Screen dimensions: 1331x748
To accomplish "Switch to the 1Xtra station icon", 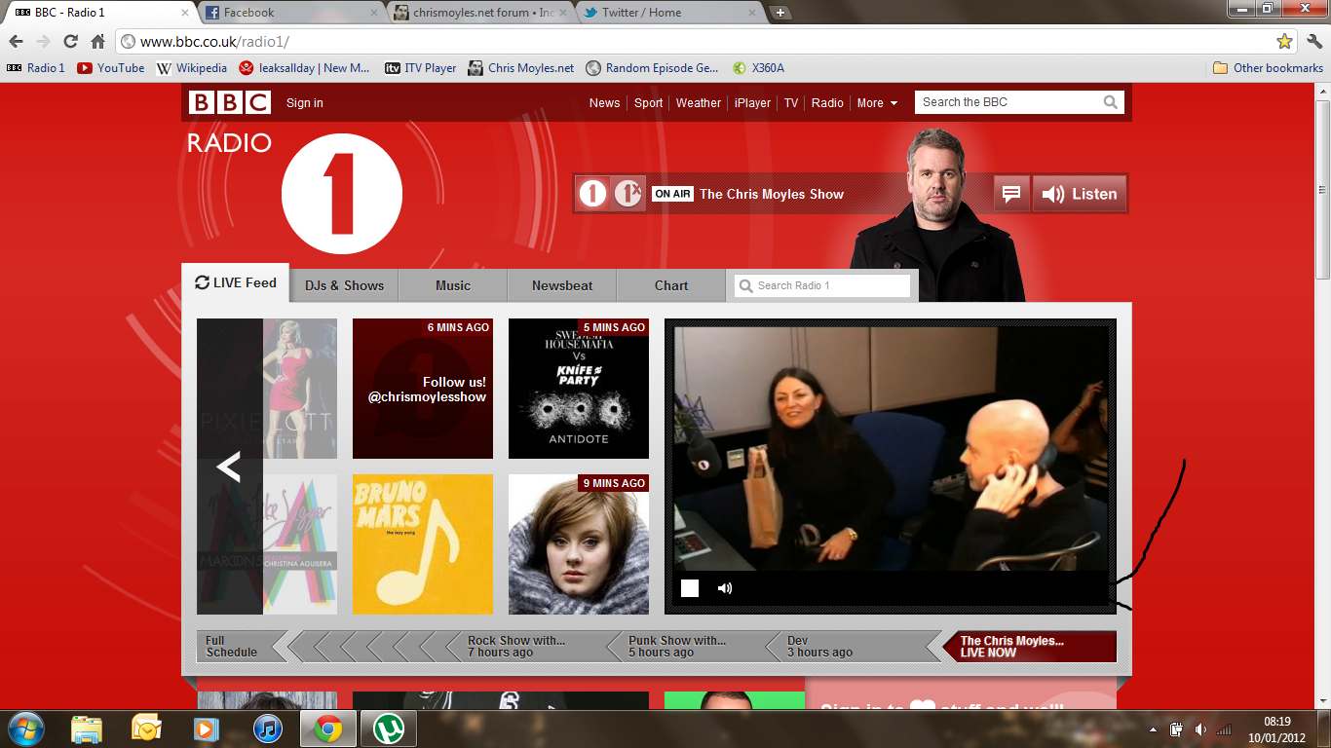I will coord(627,194).
